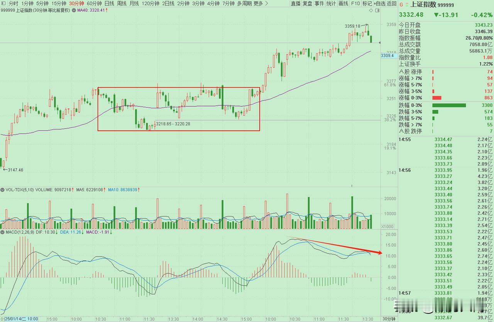This screenshot has height=322, width=494.
Task: Click the 总成交额 row
Action: [x=446, y=45]
